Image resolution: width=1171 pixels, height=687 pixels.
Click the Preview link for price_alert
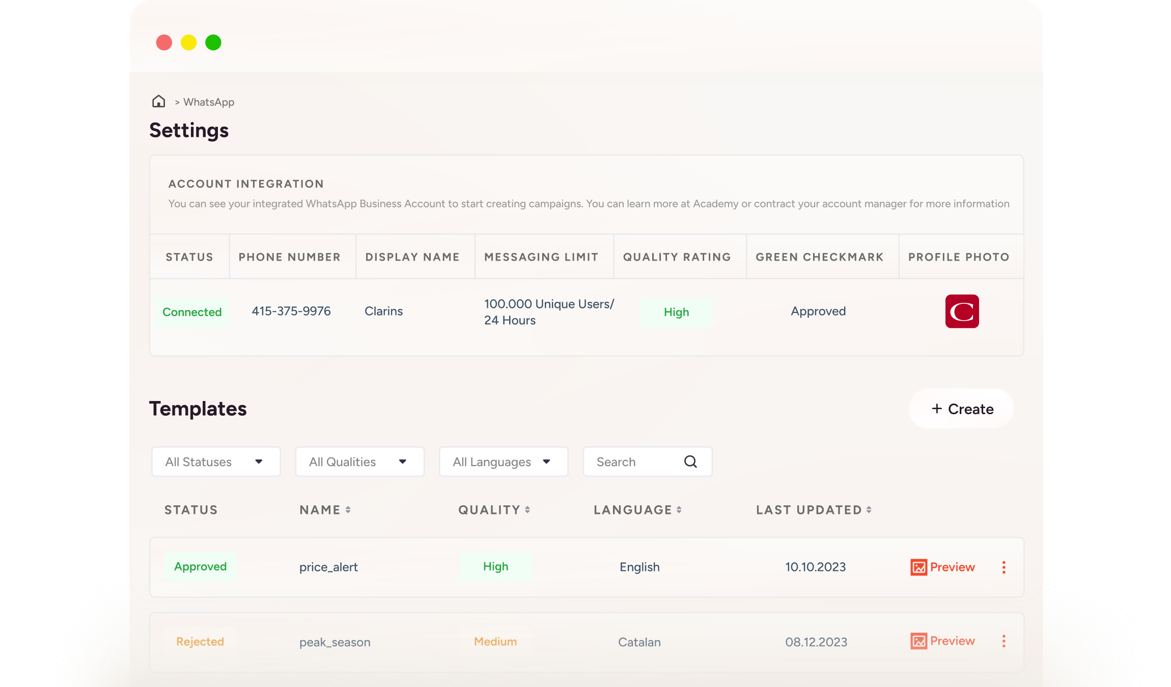coord(952,567)
